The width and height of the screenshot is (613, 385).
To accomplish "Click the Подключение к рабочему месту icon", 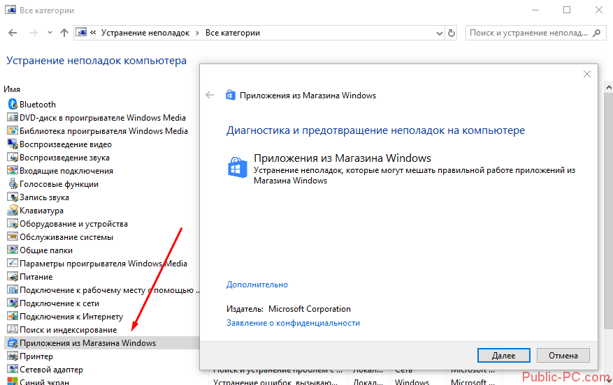I will click(13, 290).
